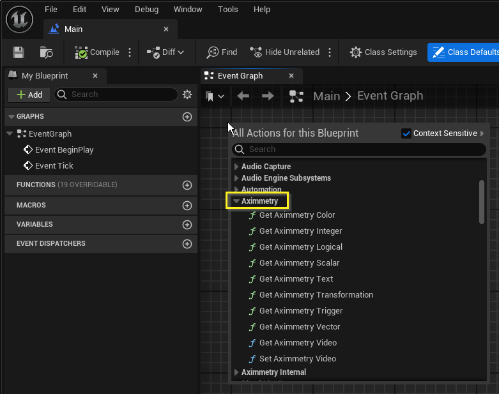Viewport: 499px width, 394px height.
Task: Click the EVENT DISPATCHERS section header
Action: click(100, 243)
